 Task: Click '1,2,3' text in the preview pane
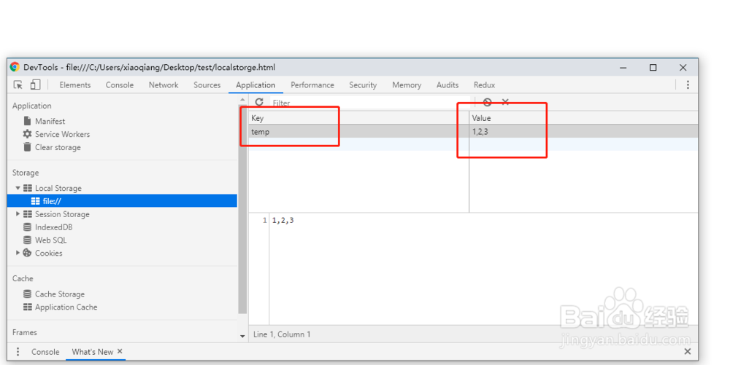283,221
